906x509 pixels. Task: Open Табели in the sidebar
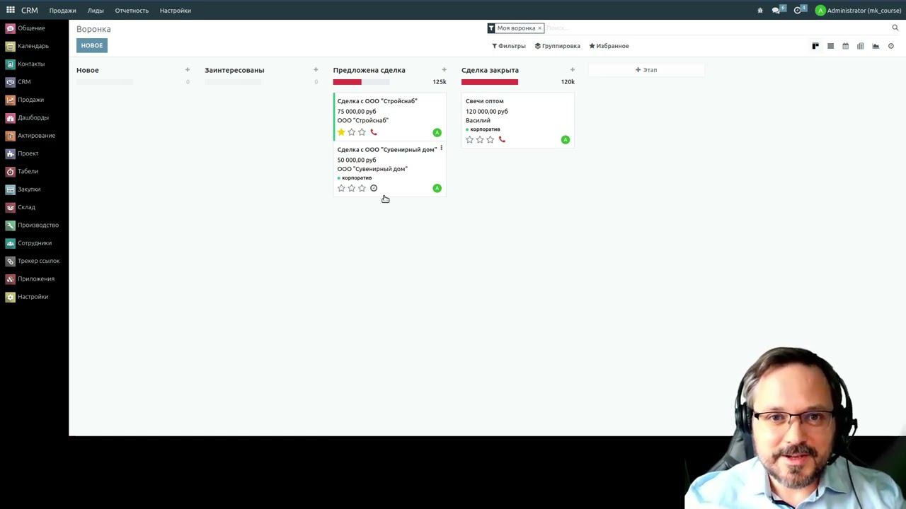pyautogui.click(x=22, y=171)
